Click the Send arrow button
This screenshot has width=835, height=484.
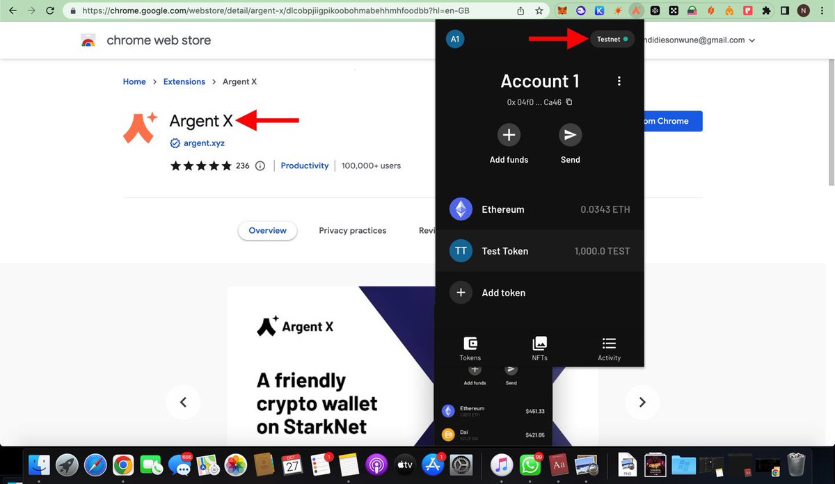pyautogui.click(x=570, y=135)
